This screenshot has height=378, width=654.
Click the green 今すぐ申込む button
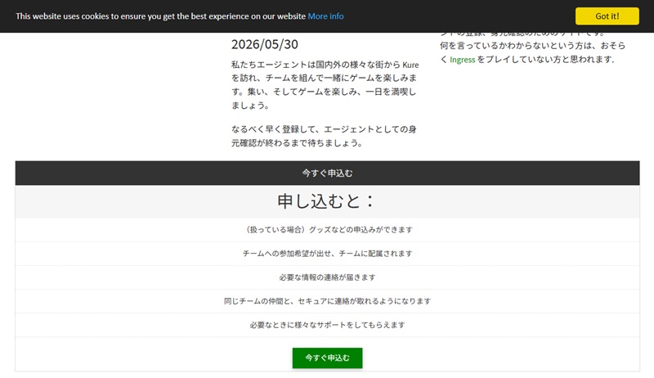(327, 358)
